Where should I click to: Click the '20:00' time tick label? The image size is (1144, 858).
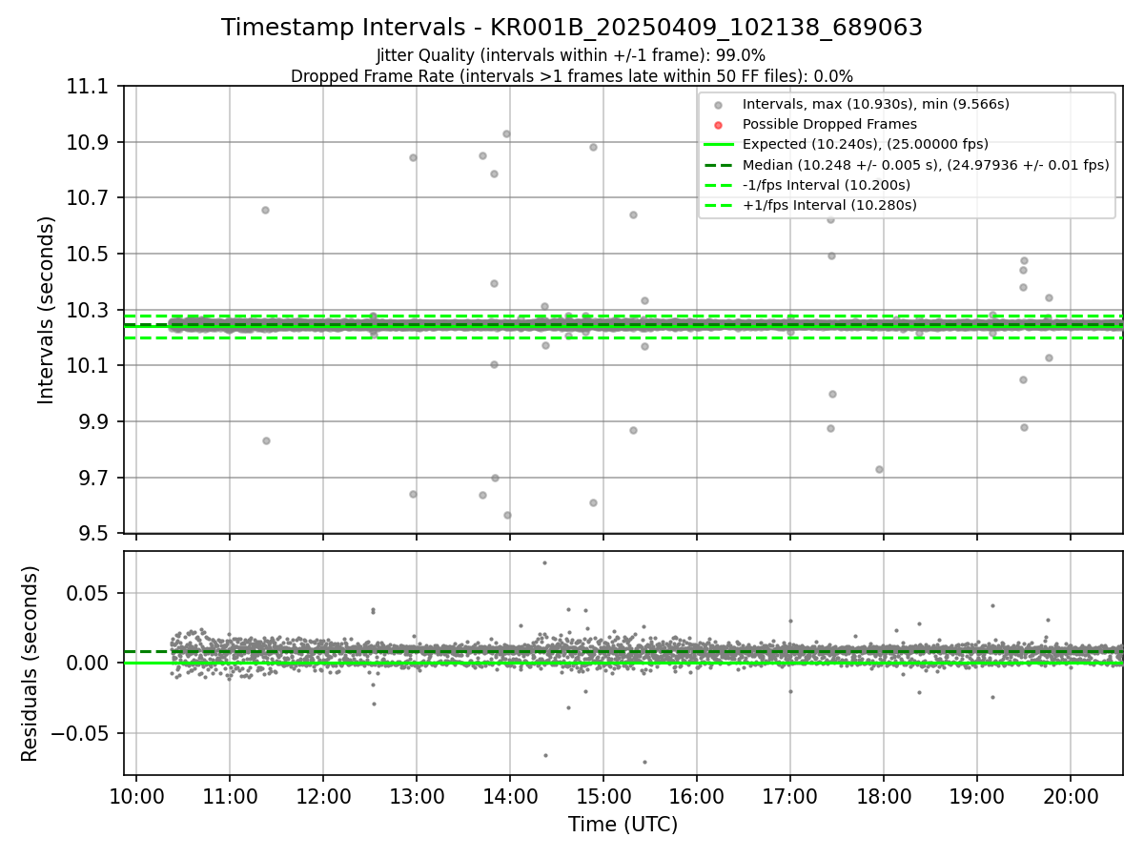pyautogui.click(x=1070, y=796)
